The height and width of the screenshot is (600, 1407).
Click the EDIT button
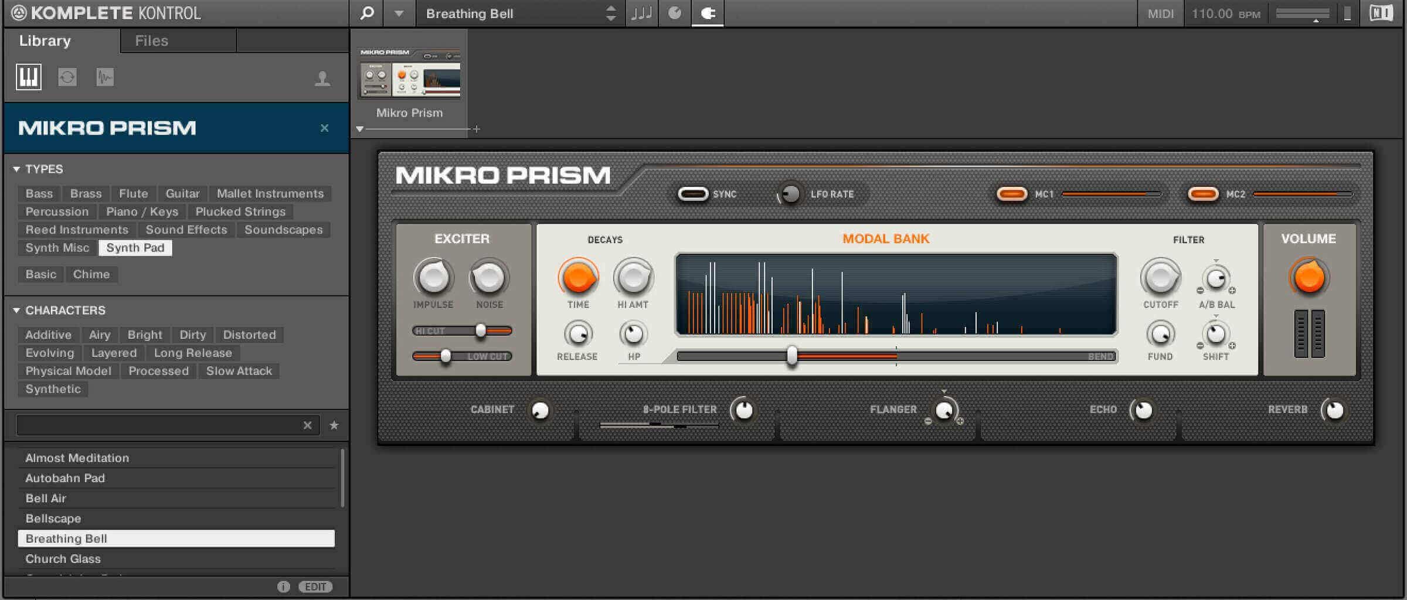coord(315,587)
